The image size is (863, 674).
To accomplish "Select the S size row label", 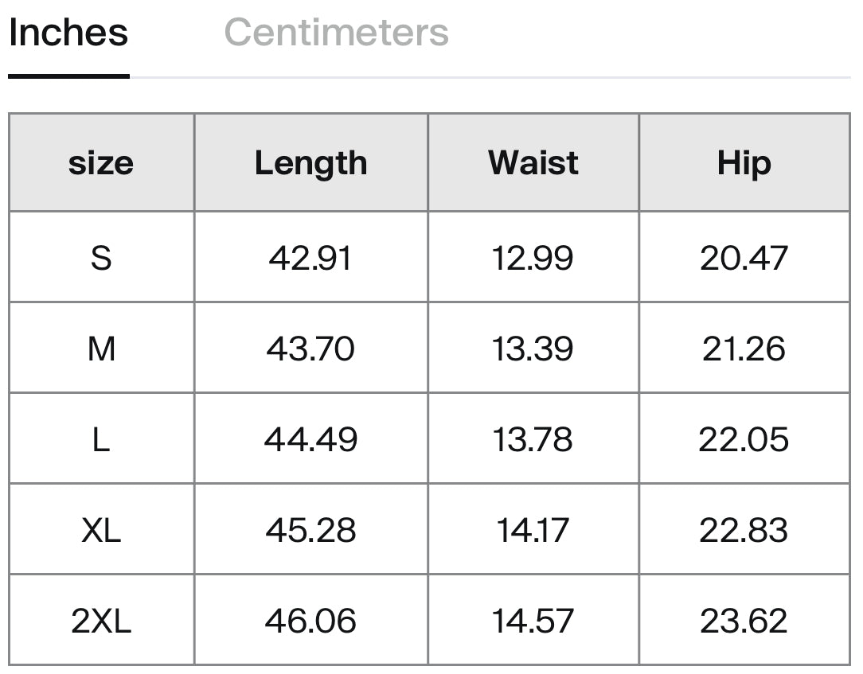I will click(102, 258).
